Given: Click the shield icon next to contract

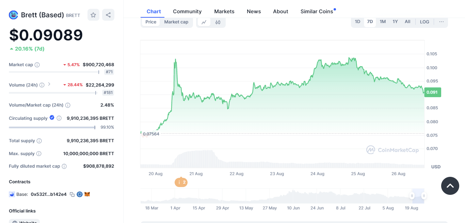Looking at the screenshot, I should [x=80, y=194].
